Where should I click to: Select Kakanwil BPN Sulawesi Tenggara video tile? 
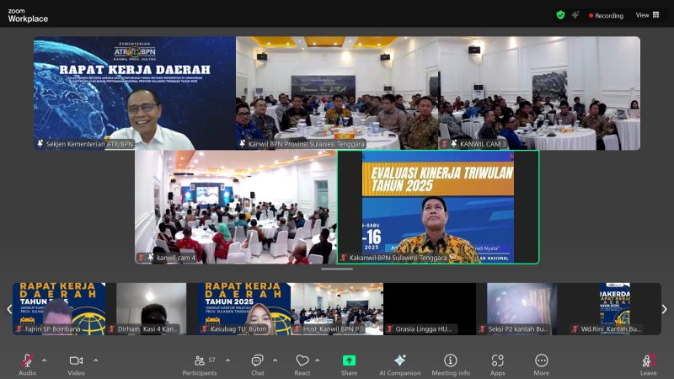pyautogui.click(x=437, y=206)
